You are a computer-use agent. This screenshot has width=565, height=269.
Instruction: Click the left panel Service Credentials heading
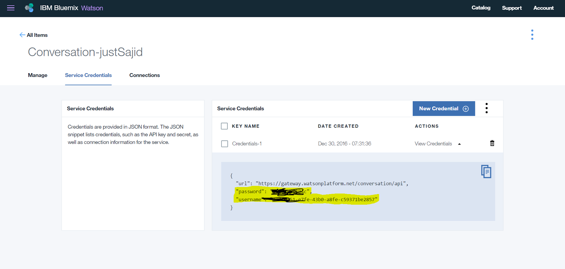point(90,109)
